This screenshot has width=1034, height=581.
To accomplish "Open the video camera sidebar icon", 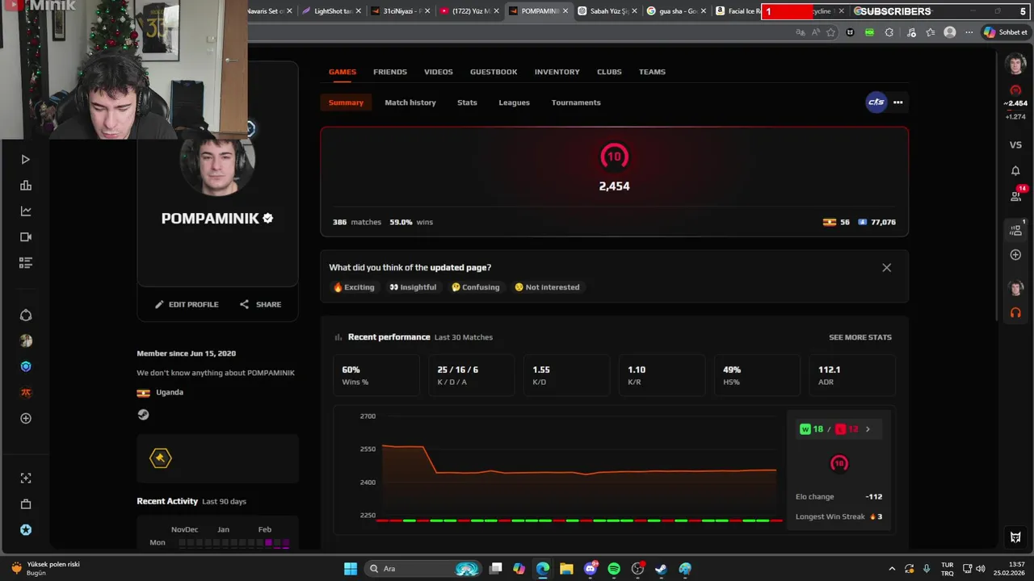I will (26, 237).
